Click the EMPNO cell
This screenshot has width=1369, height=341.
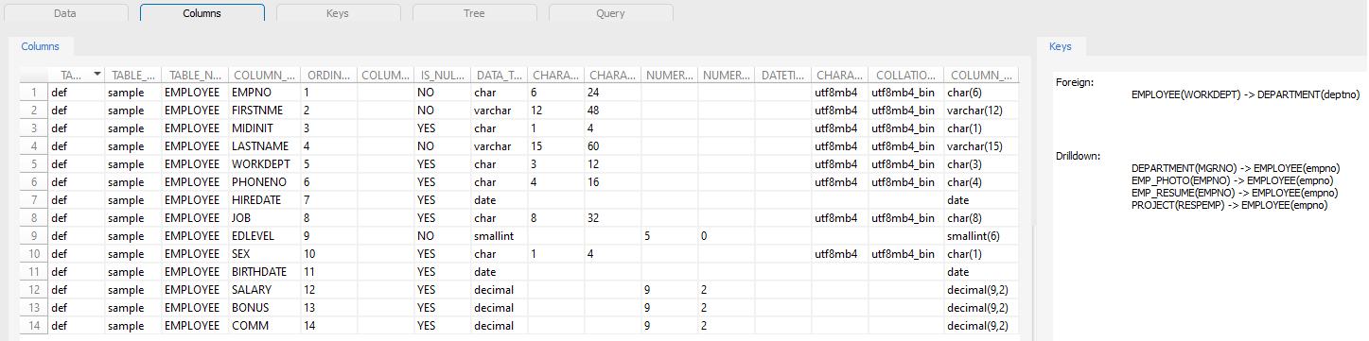264,93
